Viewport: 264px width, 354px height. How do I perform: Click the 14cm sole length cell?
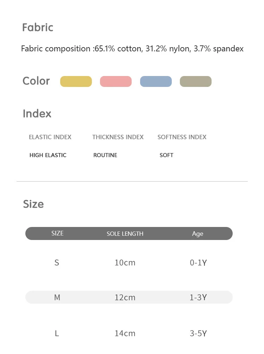tap(125, 333)
